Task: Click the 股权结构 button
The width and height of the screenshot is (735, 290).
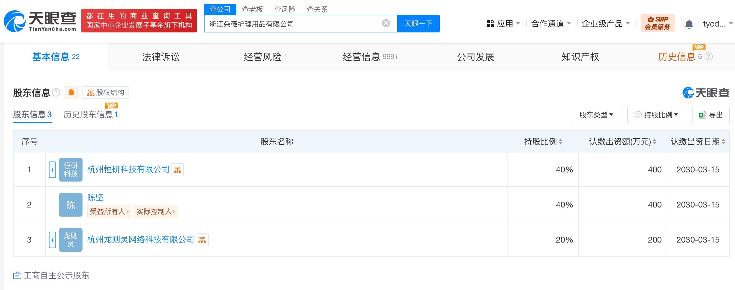Action: pyautogui.click(x=106, y=93)
